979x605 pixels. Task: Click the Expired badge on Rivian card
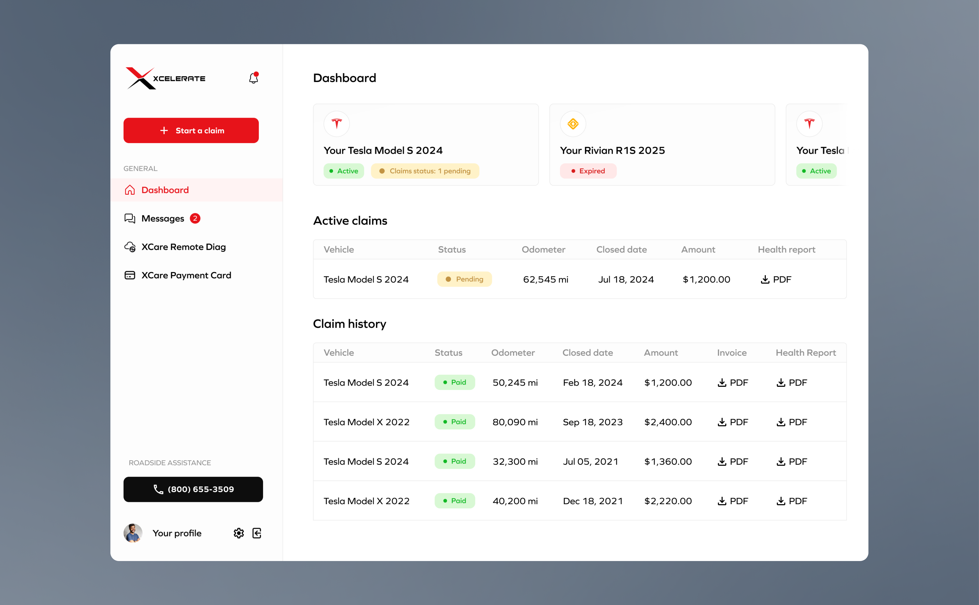(589, 171)
